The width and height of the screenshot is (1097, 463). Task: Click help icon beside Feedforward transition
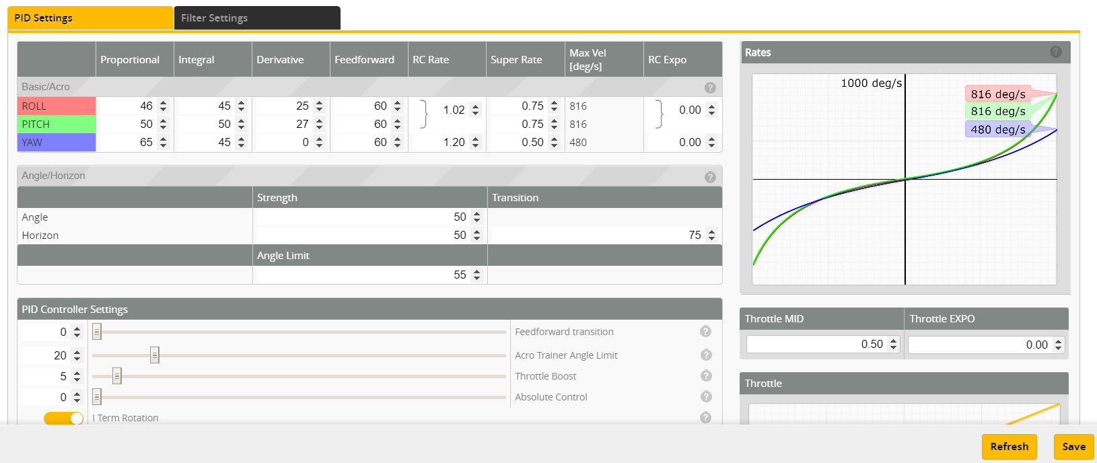(705, 331)
